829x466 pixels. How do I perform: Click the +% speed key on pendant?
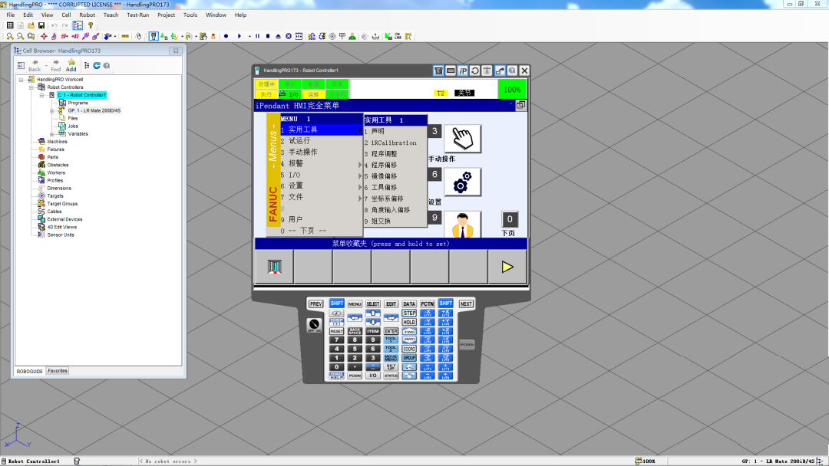pyautogui.click(x=409, y=367)
